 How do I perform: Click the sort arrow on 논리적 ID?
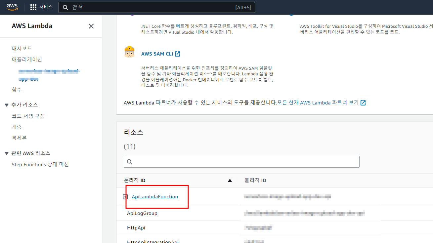(x=230, y=181)
